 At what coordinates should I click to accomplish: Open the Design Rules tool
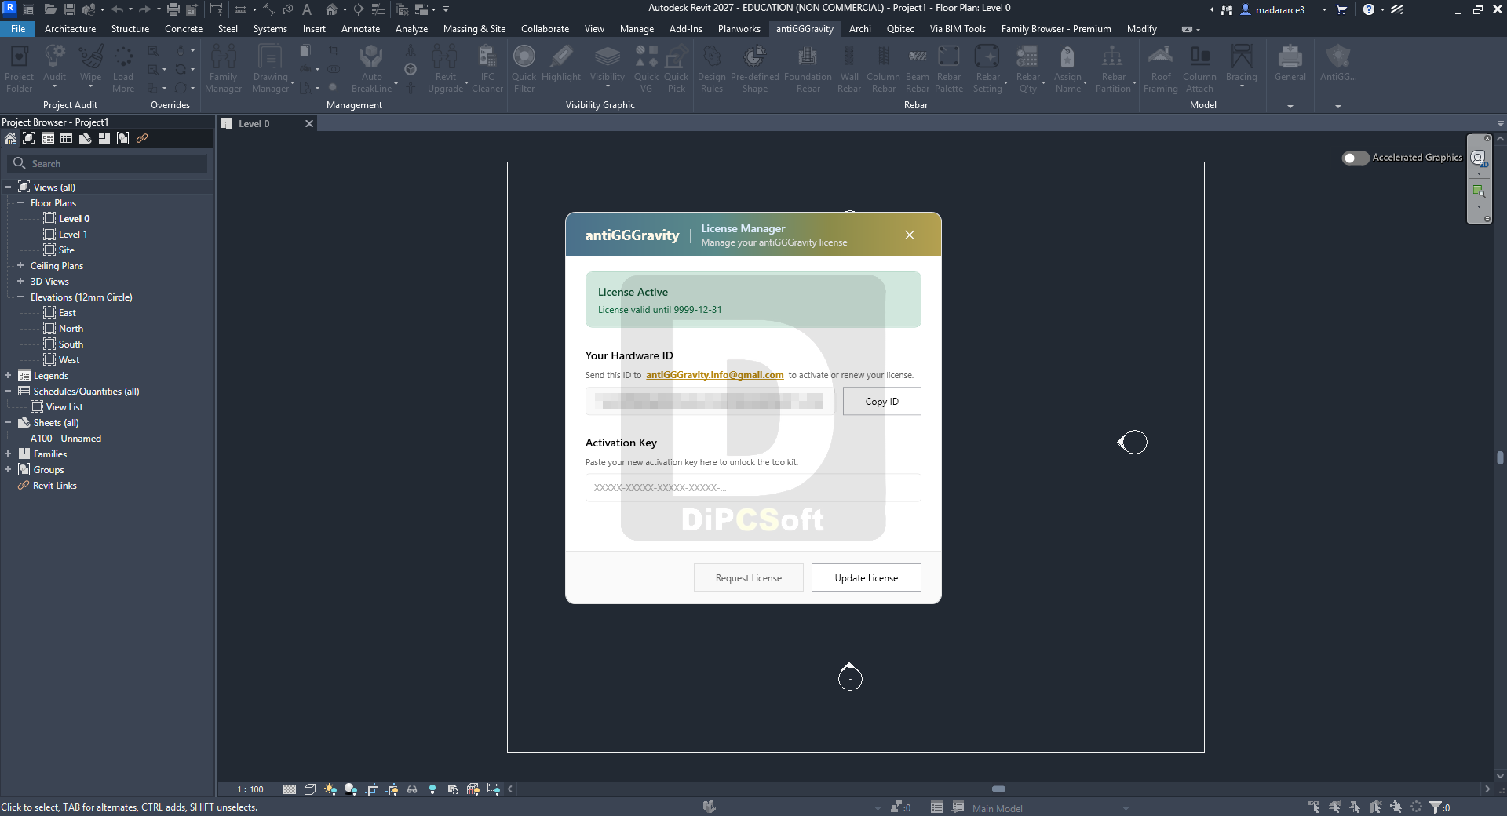[x=712, y=69]
